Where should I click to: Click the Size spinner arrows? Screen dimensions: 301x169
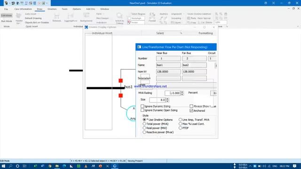(x=167, y=100)
